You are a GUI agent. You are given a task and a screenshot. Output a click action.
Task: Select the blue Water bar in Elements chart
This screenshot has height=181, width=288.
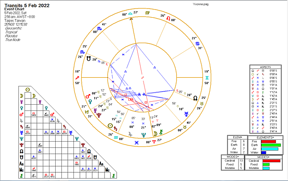pyautogui.click(x=264, y=153)
